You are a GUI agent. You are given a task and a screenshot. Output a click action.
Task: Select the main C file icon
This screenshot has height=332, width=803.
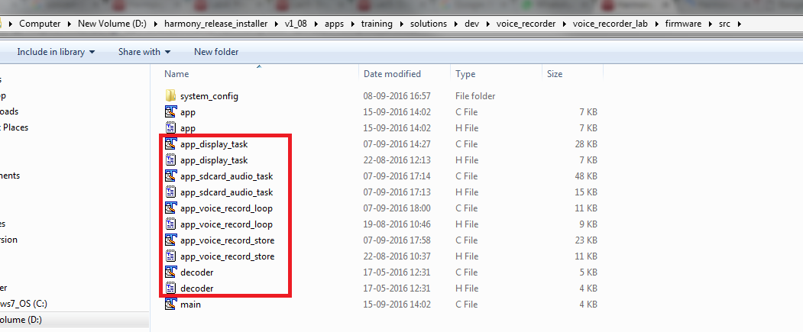[x=170, y=305]
